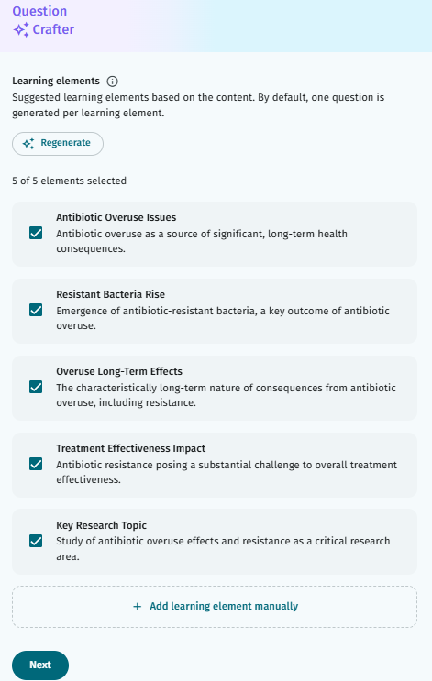Click Add learning element manually
Viewport: 432px width, 681px height.
pyautogui.click(x=215, y=606)
